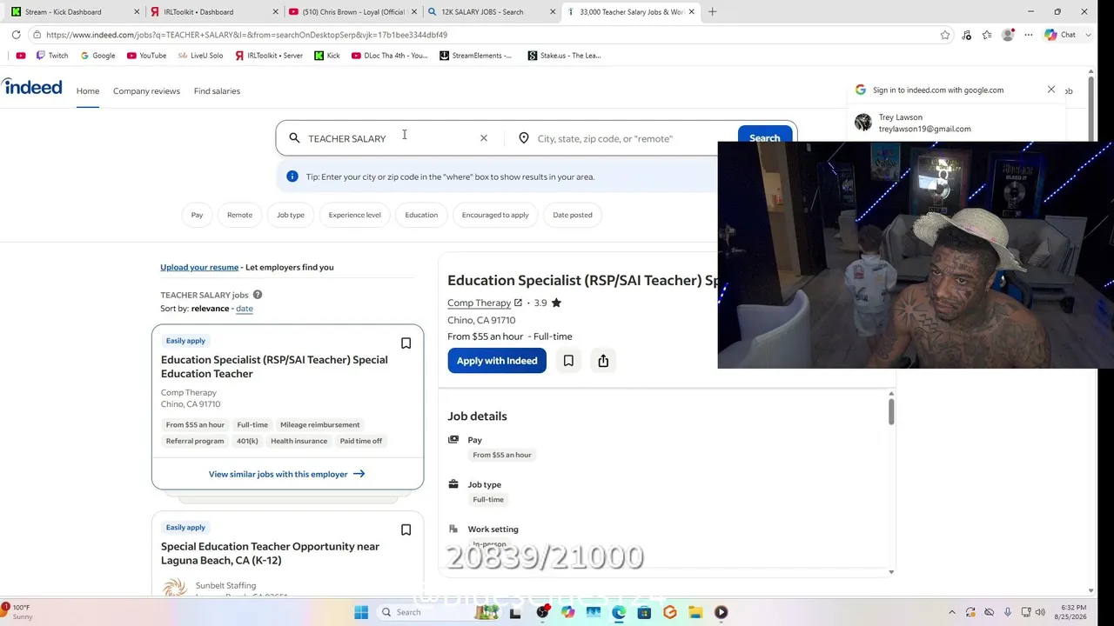The height and width of the screenshot is (626, 1114).
Task: Open the weather widget showing 100°F Sunny
Action: point(17,612)
